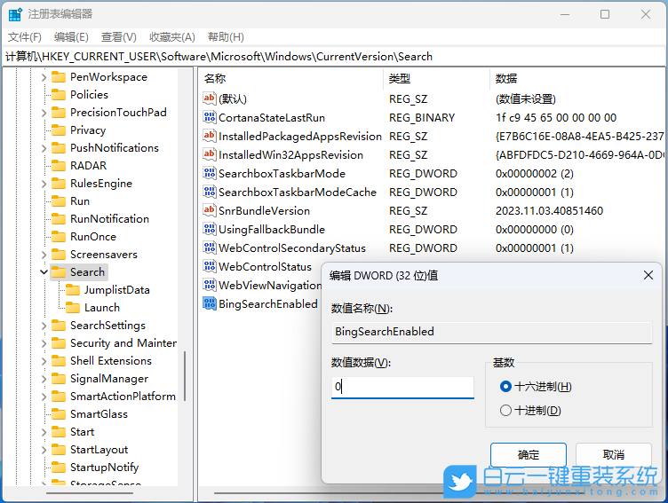Click the 数值数据(V) input field
The width and height of the screenshot is (668, 503).
pyautogui.click(x=402, y=387)
